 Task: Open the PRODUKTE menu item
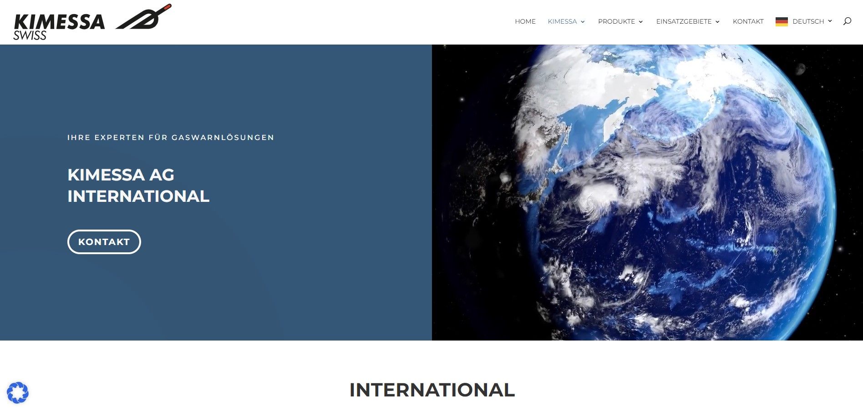616,21
